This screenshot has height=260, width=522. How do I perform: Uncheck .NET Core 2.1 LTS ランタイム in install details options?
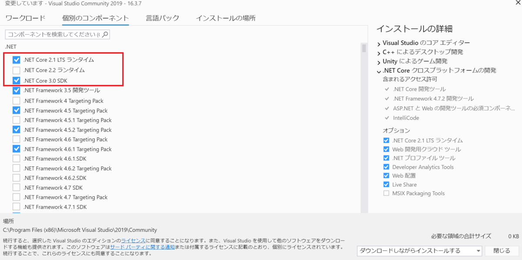point(386,141)
